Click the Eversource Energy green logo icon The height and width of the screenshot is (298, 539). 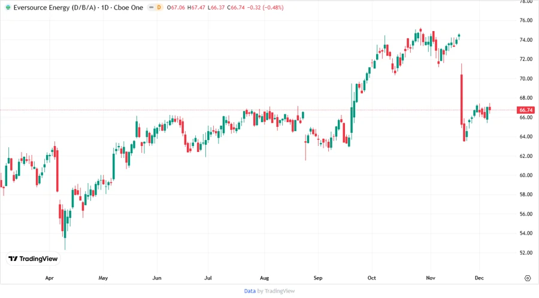[x=8, y=7]
